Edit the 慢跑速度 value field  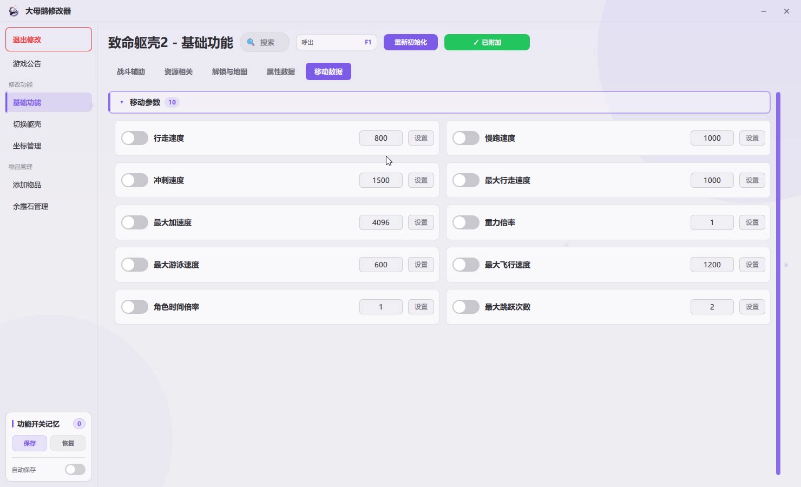[x=712, y=138]
